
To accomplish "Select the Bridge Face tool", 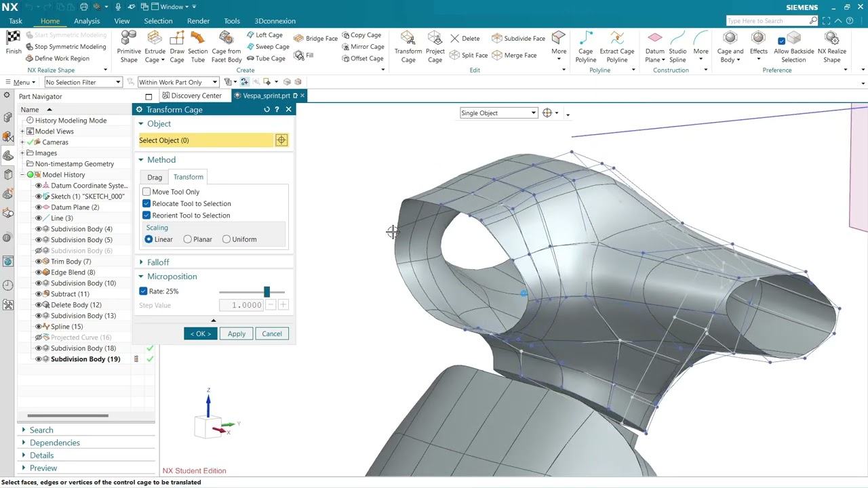I will 315,39.
